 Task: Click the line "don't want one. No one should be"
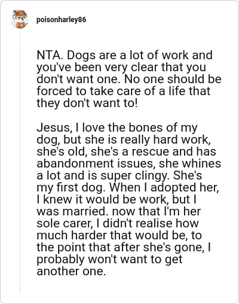(x=129, y=79)
